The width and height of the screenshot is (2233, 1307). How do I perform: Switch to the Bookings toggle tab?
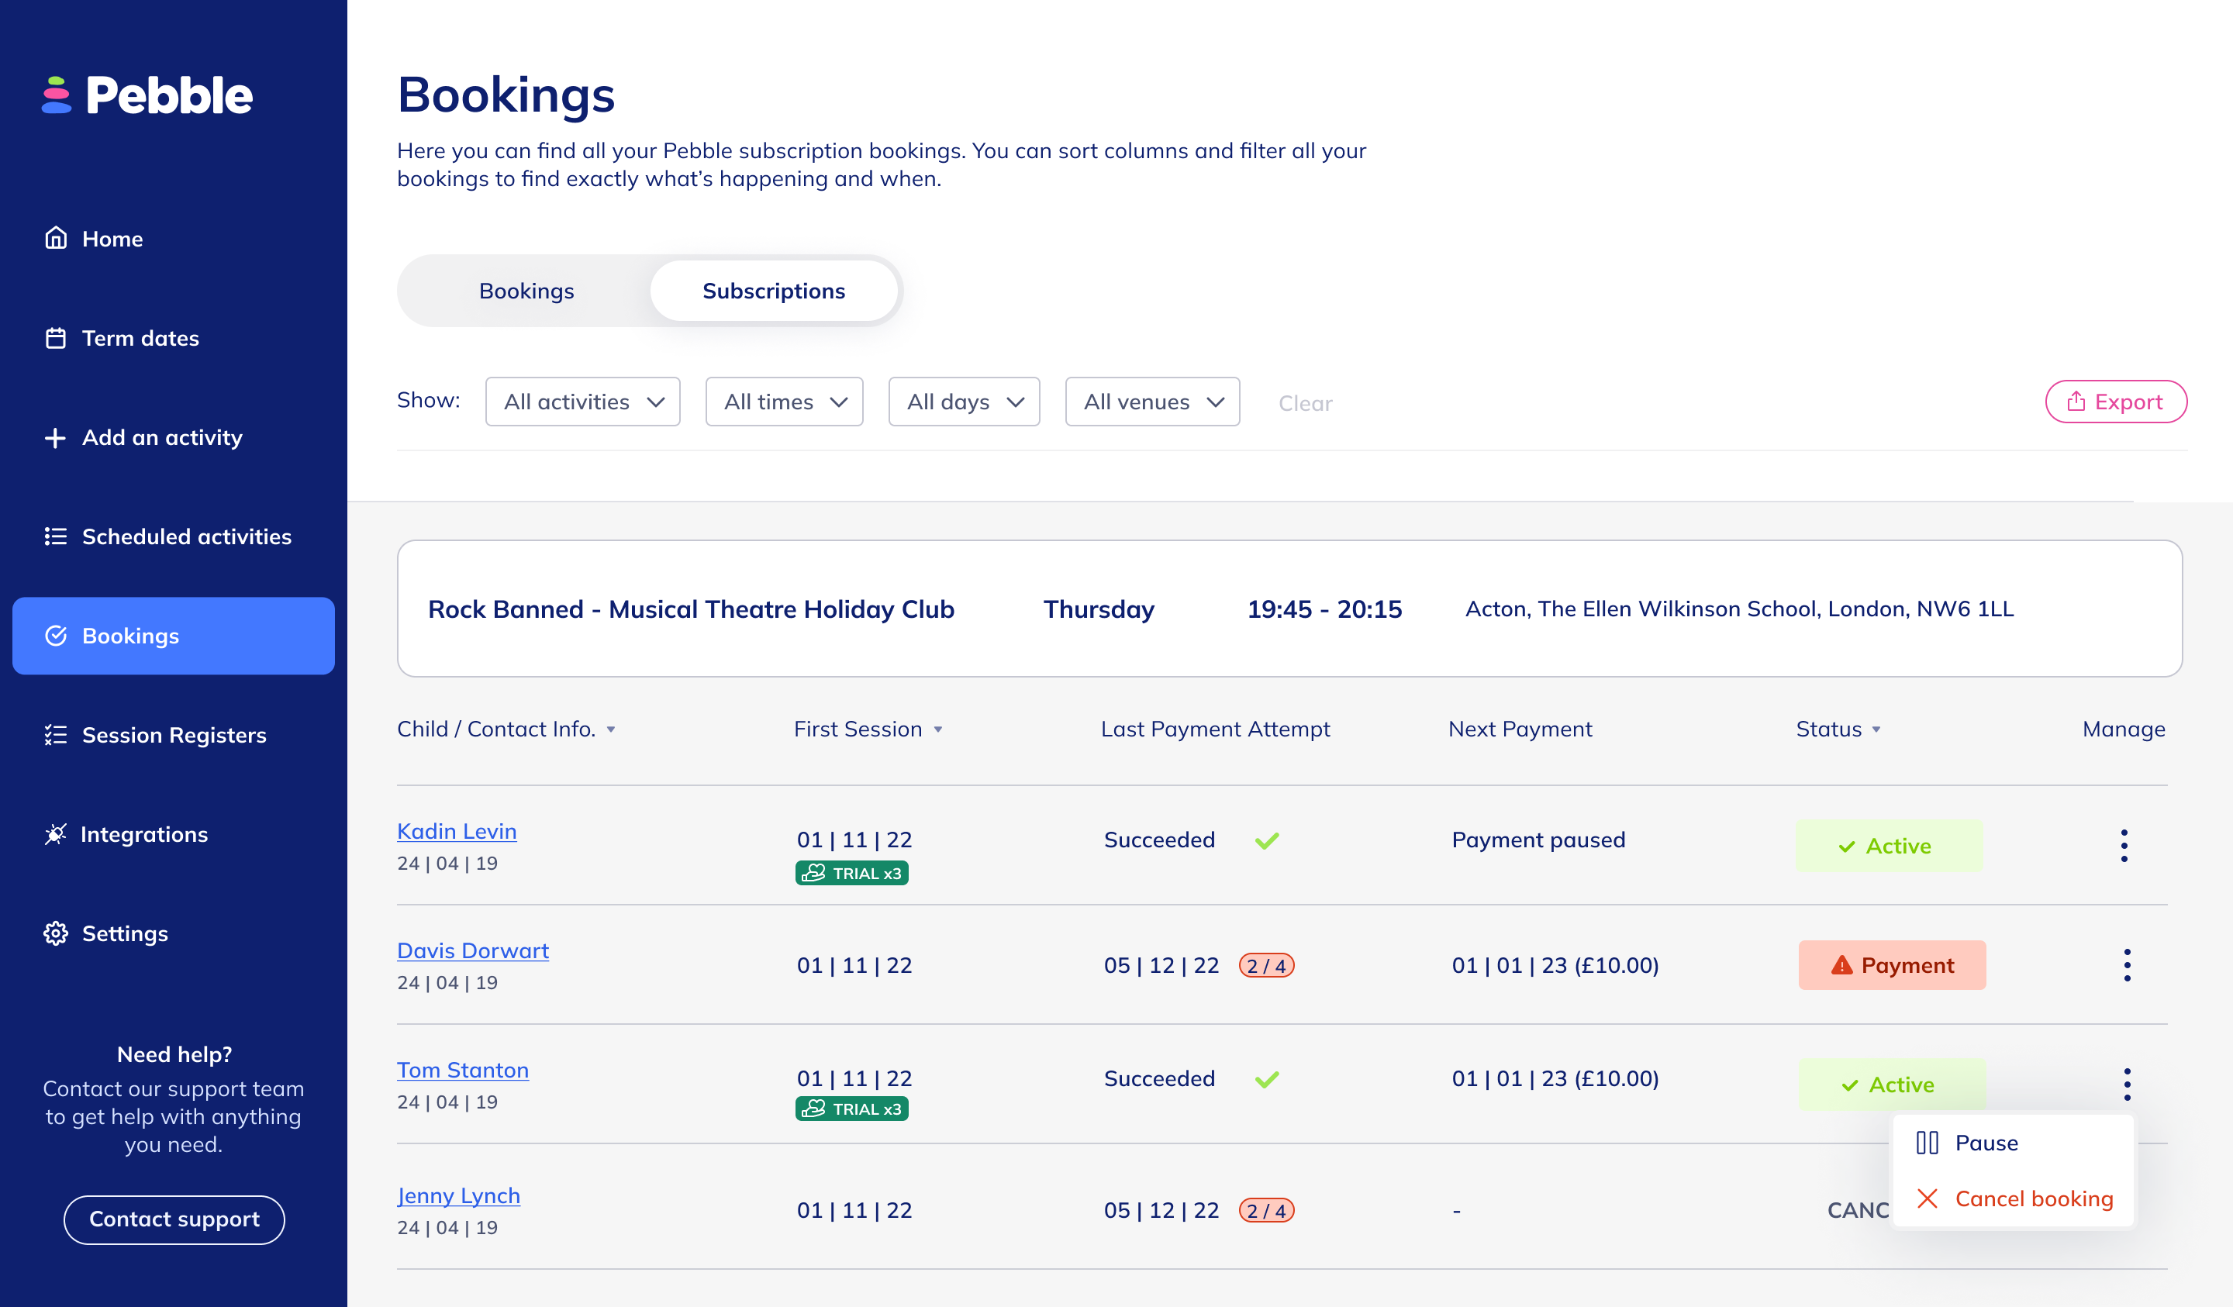coord(526,291)
